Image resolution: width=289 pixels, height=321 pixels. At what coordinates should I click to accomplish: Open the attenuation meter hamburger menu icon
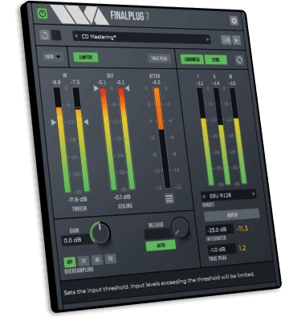tap(169, 198)
